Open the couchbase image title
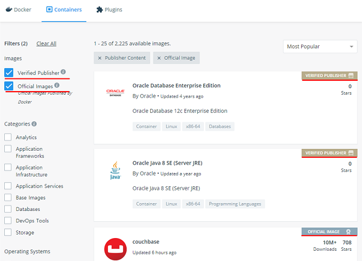Viewport: 362px width, 261px height. tap(146, 242)
